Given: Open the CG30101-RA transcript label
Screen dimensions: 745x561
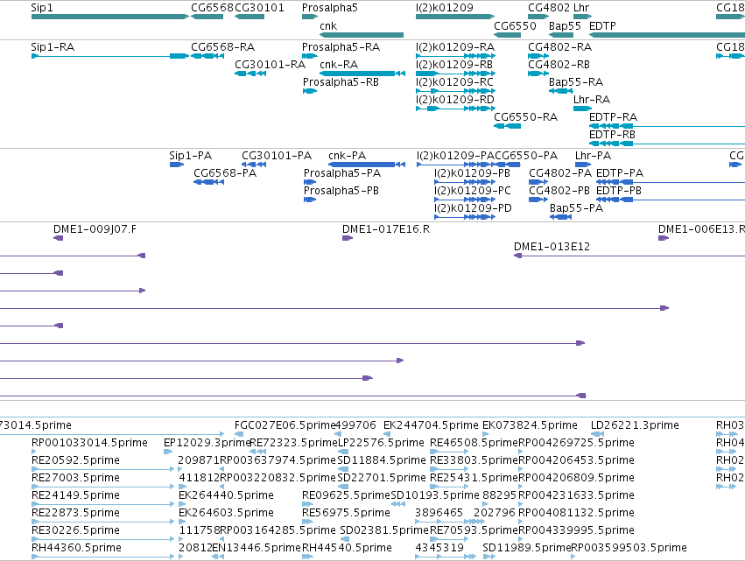Looking at the screenshot, I should [270, 65].
